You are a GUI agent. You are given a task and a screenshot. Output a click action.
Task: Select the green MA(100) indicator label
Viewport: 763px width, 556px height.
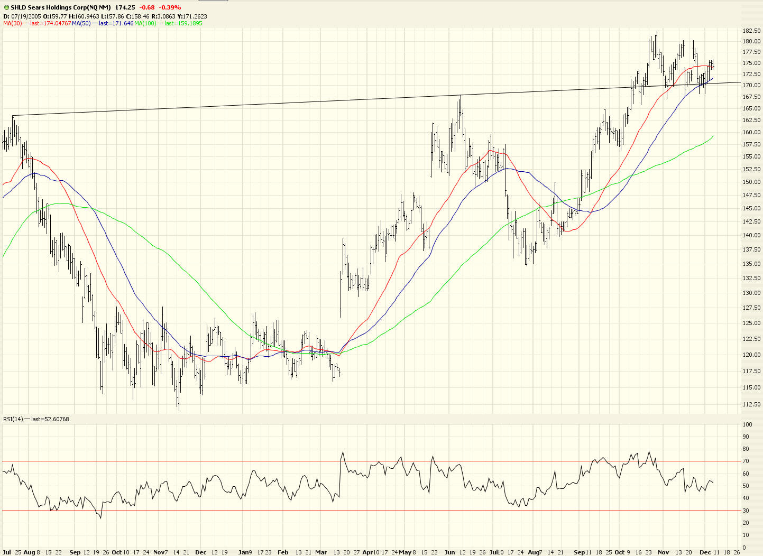click(x=145, y=23)
